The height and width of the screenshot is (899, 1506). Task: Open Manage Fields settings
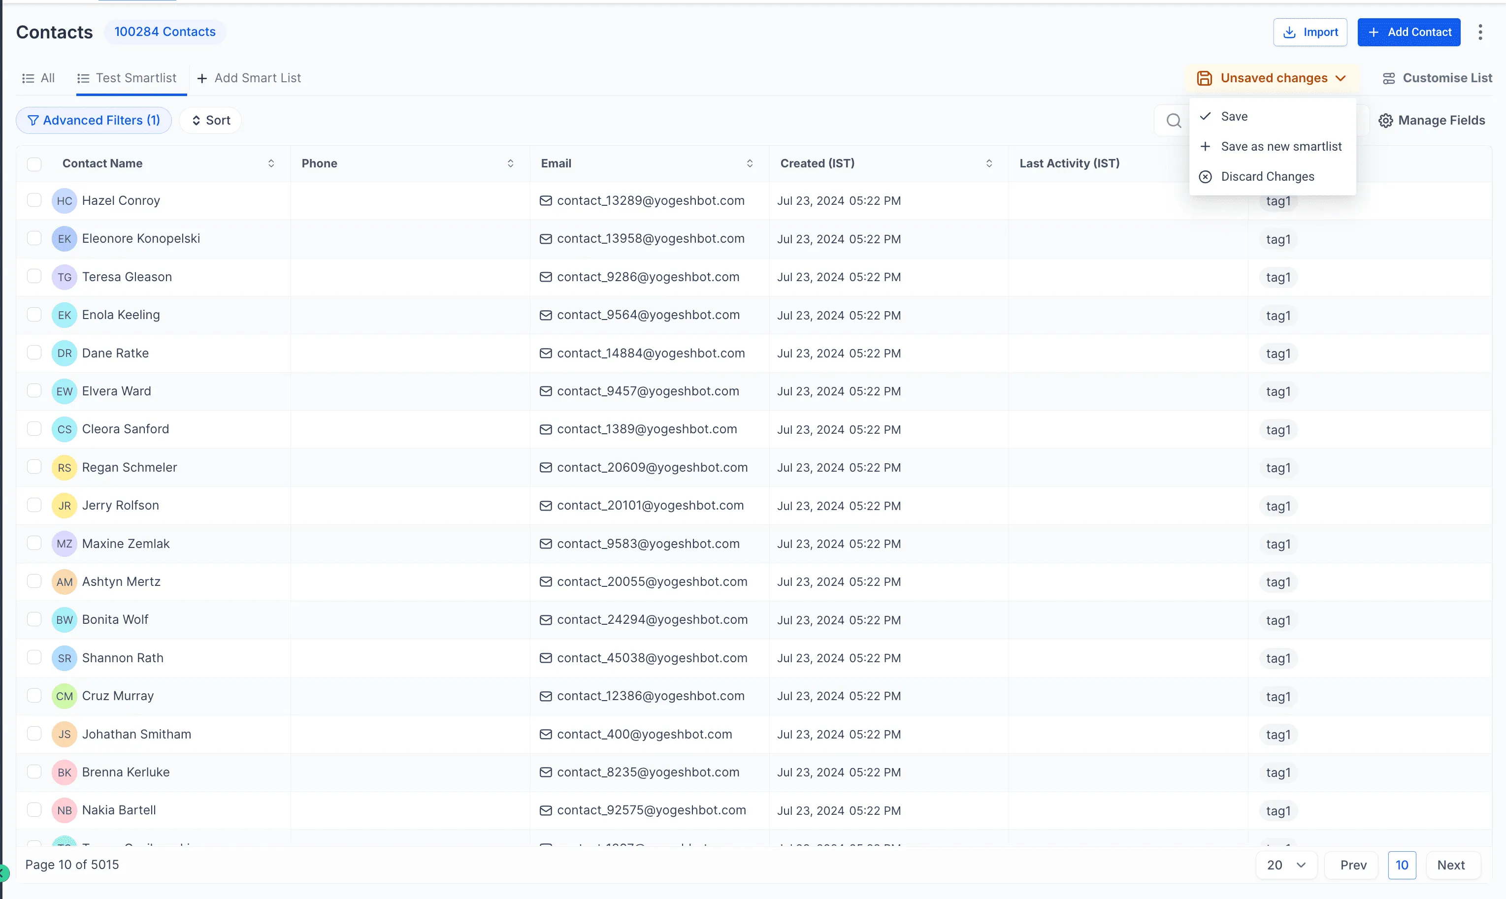pyautogui.click(x=1432, y=120)
